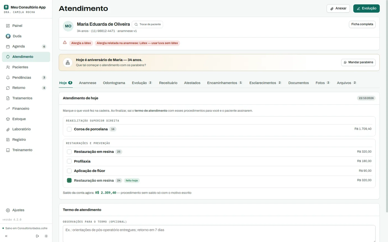Go to Retorno sidebar item
Viewport: 388px width, 242px height.
26,88
